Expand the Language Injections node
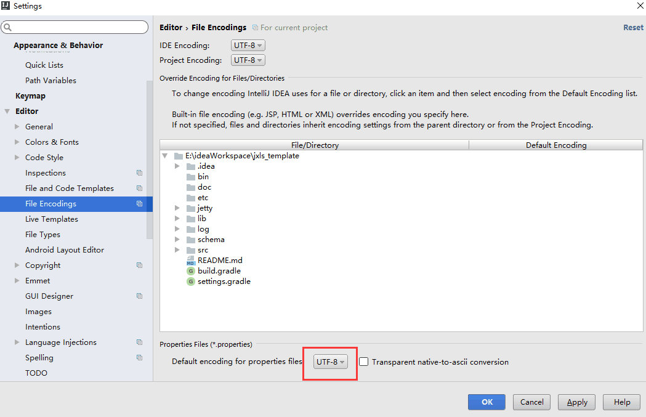Screen dimensions: 646x417 [17, 342]
